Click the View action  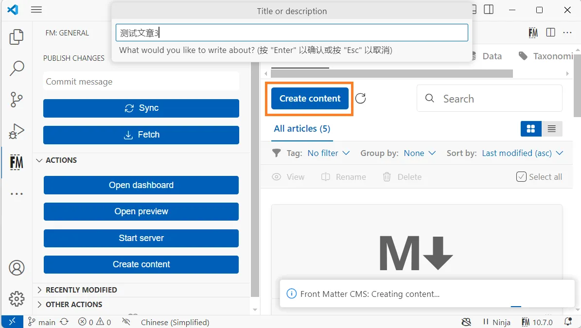tap(288, 177)
